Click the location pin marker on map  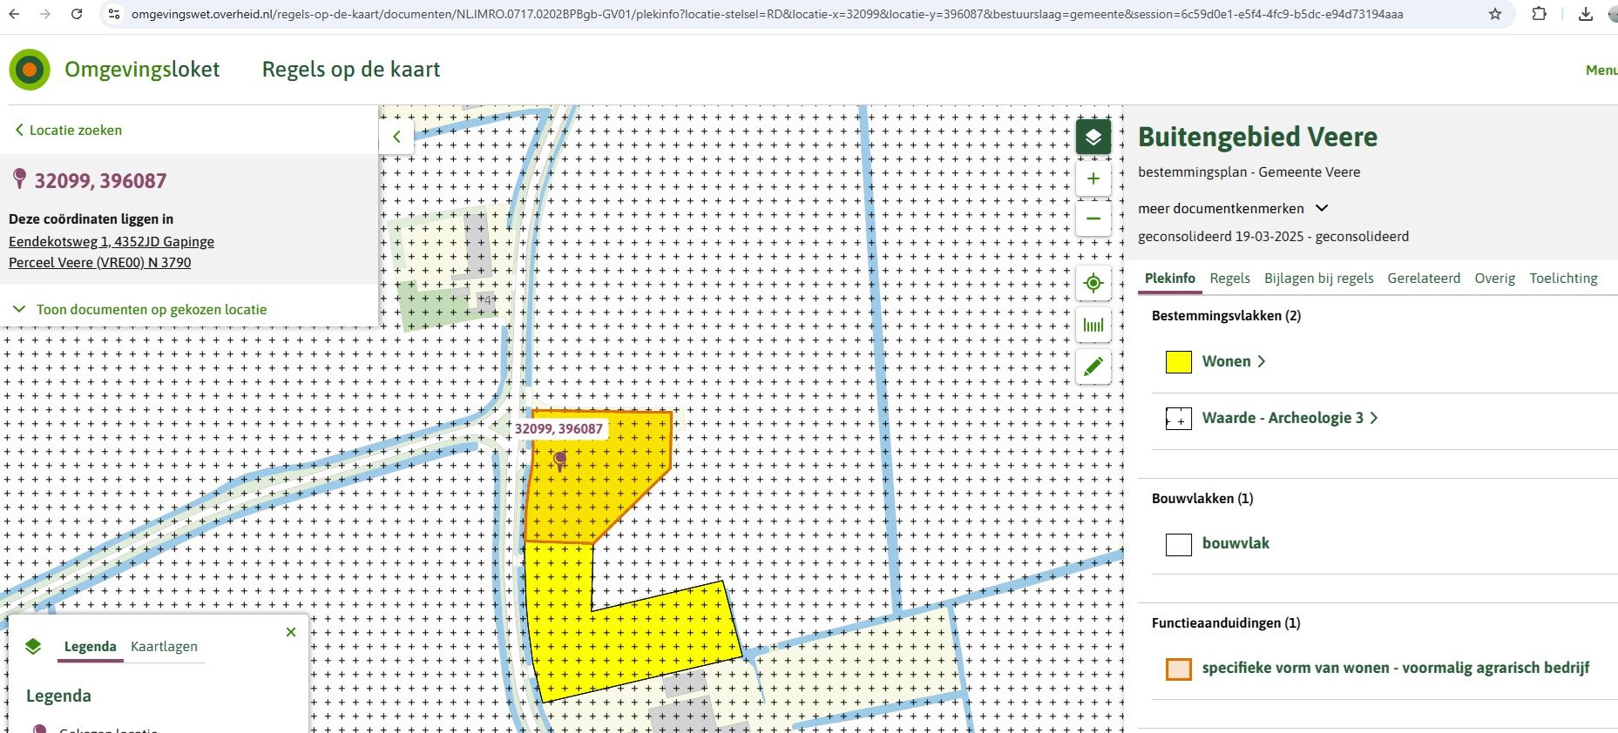coord(560,461)
